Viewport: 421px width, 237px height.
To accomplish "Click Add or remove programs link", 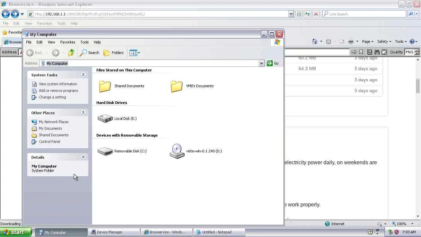I will (58, 91).
